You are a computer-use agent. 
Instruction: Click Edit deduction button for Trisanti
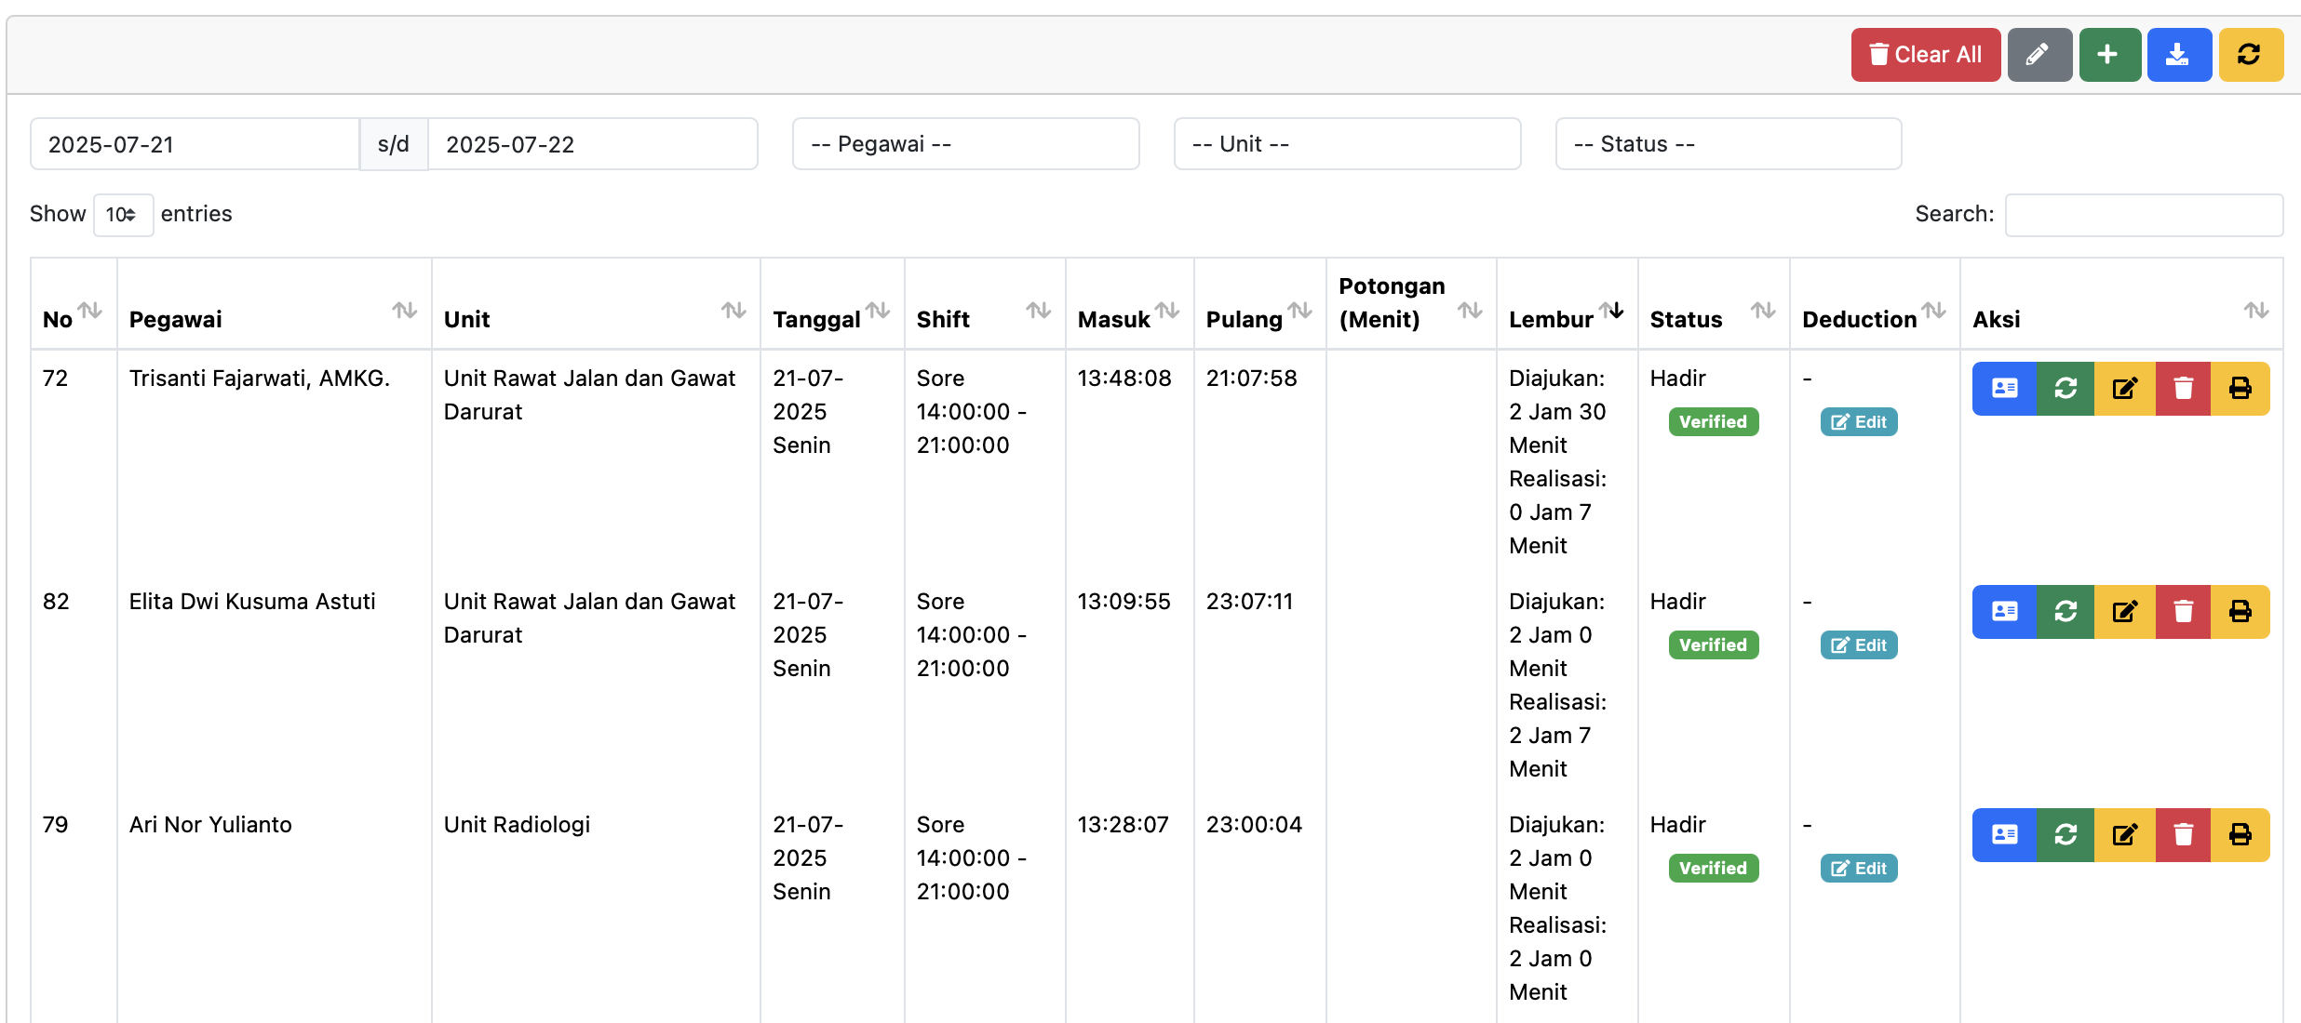(x=1858, y=422)
